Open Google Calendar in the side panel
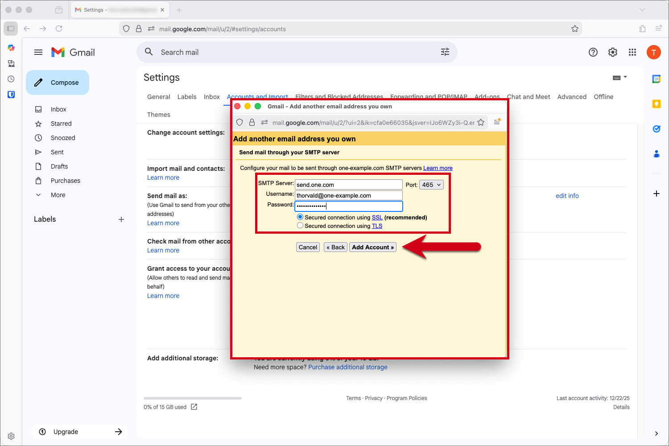This screenshot has width=669, height=446. click(656, 79)
